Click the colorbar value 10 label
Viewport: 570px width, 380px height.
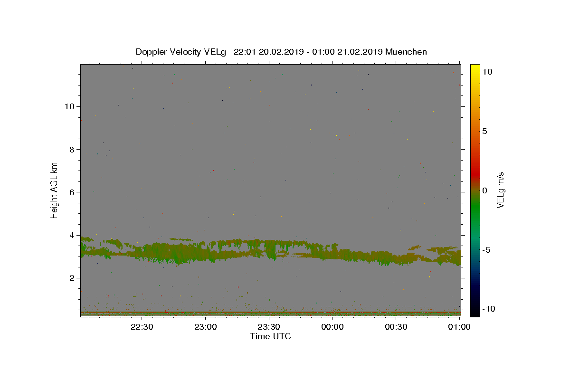pyautogui.click(x=487, y=72)
